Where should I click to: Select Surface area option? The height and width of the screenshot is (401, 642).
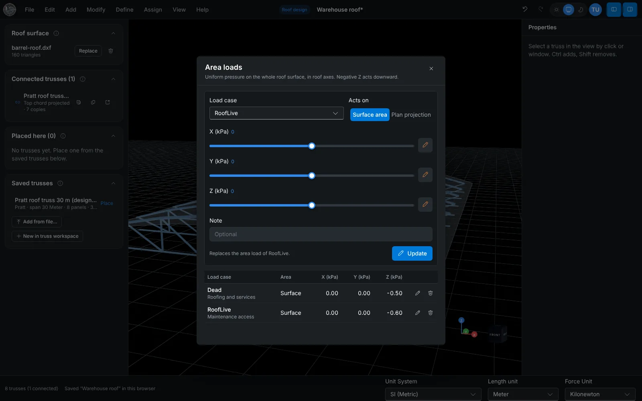[x=370, y=115]
